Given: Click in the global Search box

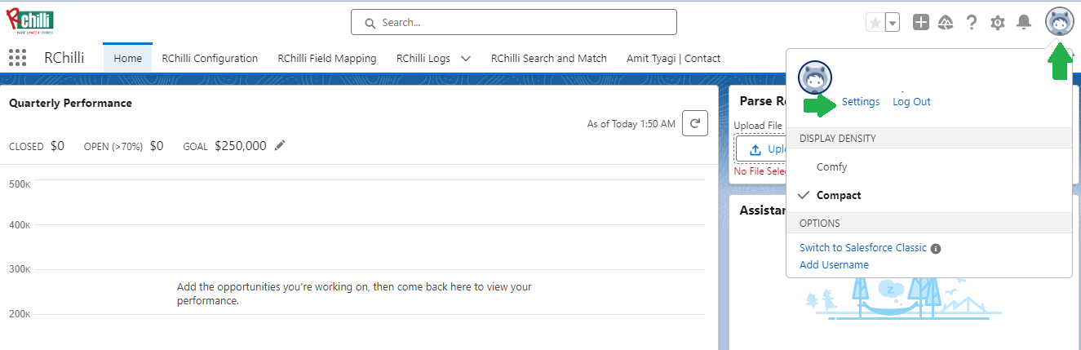Looking at the screenshot, I should click(x=514, y=22).
